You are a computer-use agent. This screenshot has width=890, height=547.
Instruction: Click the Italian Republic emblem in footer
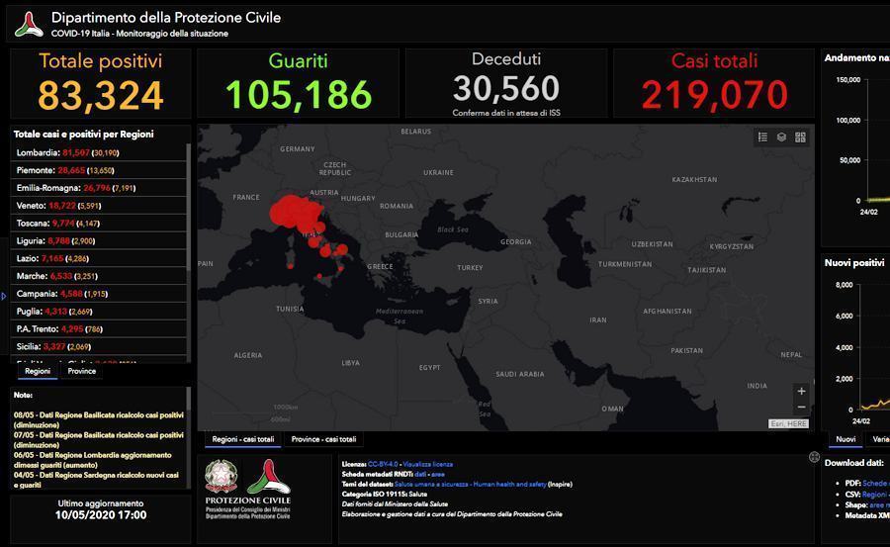pos(222,476)
